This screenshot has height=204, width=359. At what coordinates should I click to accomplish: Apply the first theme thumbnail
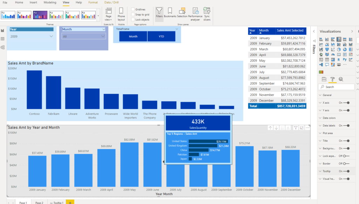pos(8,15)
